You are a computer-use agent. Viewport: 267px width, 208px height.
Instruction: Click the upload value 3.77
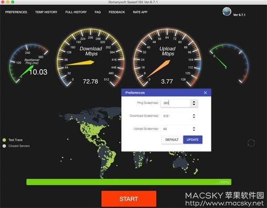point(167,82)
